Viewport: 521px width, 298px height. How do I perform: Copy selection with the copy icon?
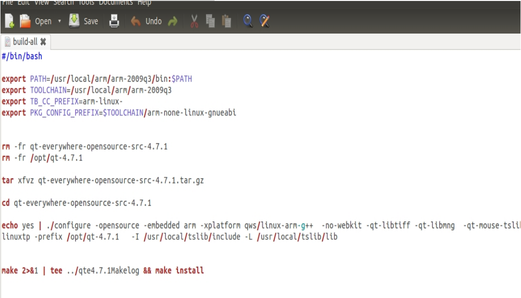210,21
